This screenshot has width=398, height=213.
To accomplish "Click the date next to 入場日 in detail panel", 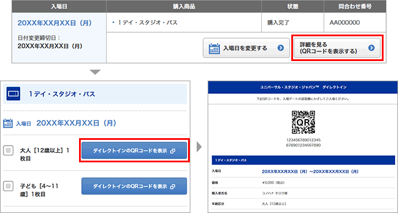I will pos(76,123).
